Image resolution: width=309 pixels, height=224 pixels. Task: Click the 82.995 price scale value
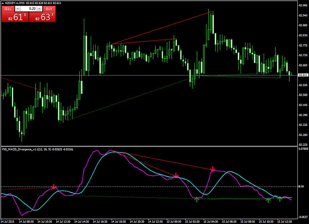303,5
